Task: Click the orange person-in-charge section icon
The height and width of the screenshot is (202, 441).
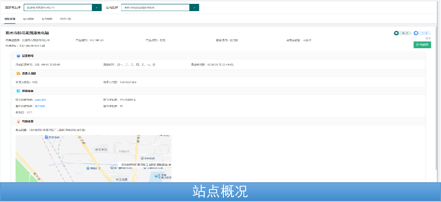Action: pos(18,73)
